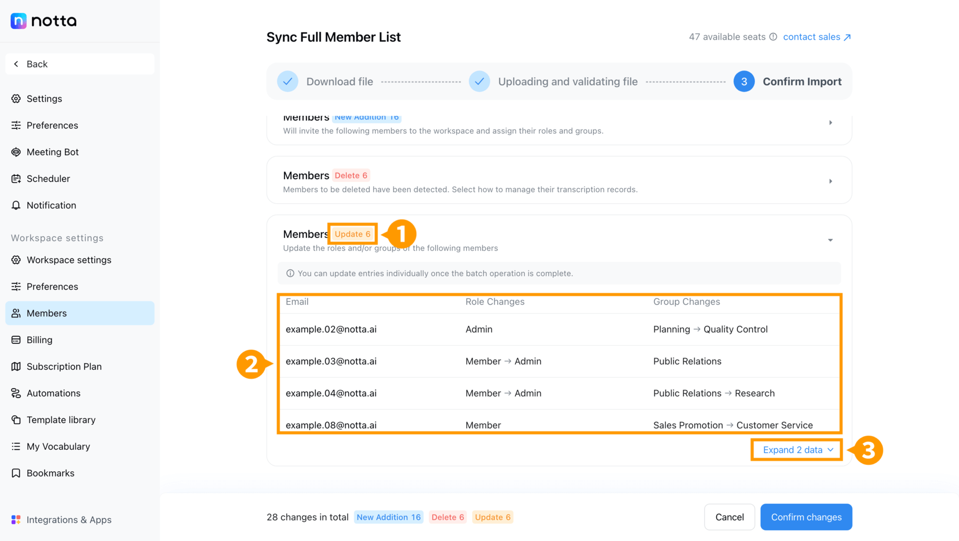Viewport: 959px width, 541px height.
Task: Expand the Members New Addition section
Action: [x=831, y=123]
